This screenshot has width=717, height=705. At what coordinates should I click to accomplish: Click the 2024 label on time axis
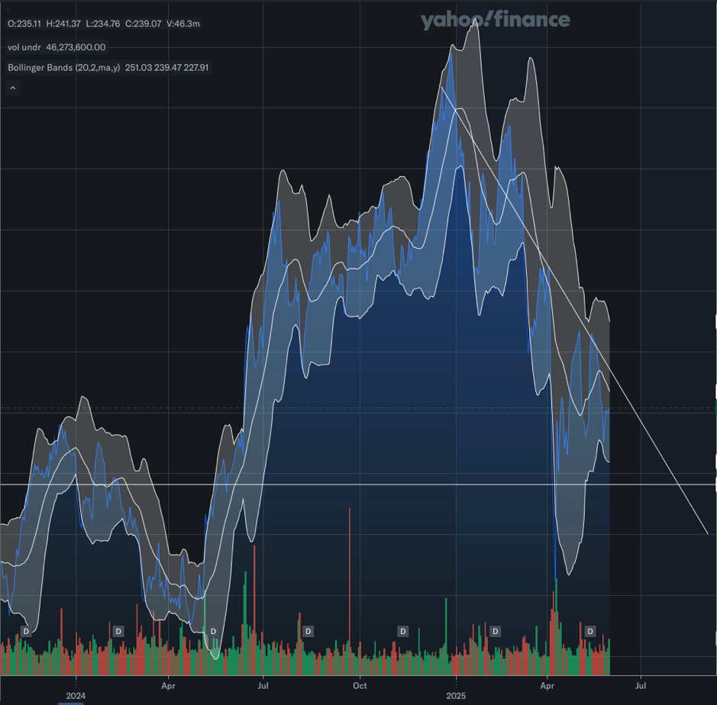pyautogui.click(x=76, y=696)
